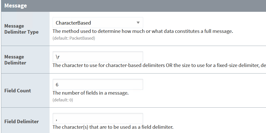The width and height of the screenshot is (266, 133).
Task: Click the Field Count label
Action: (18, 91)
